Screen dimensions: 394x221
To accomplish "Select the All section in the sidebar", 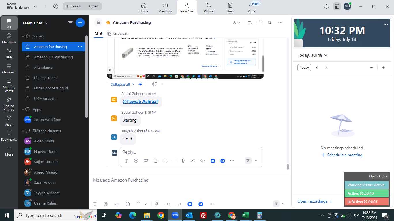I will (9, 24).
